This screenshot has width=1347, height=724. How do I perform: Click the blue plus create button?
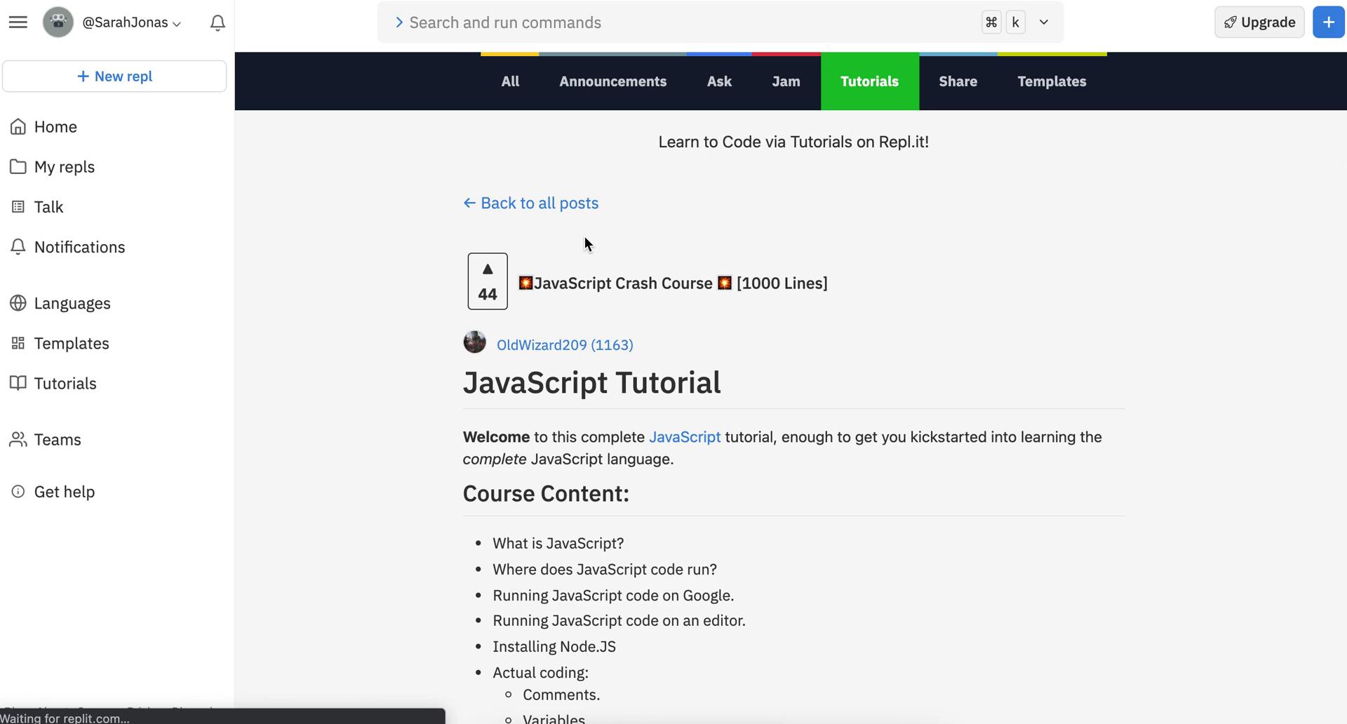1329,22
